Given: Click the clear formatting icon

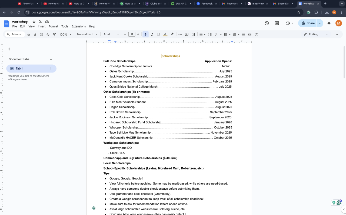Looking at the screenshot, I should tap(256, 34).
